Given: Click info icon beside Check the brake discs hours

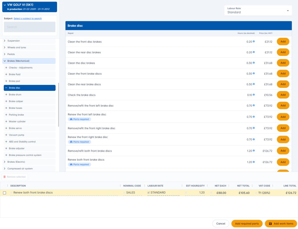Looking at the screenshot, I should [x=254, y=95].
